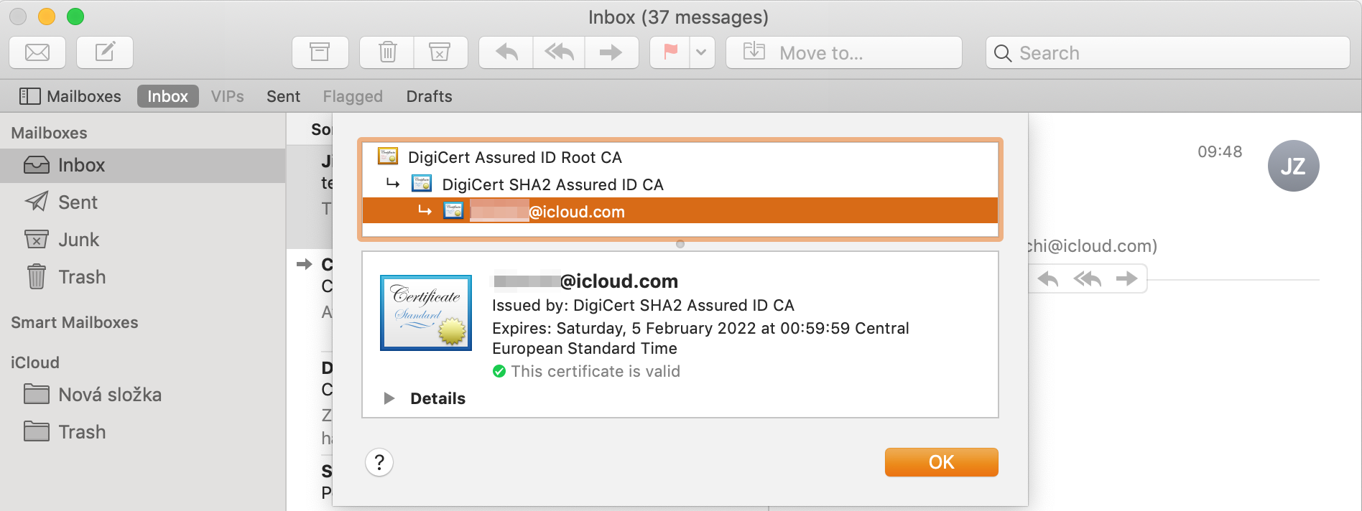Open the Drafts favorites tab
Viewport: 1362px width, 511px height.
tap(429, 96)
